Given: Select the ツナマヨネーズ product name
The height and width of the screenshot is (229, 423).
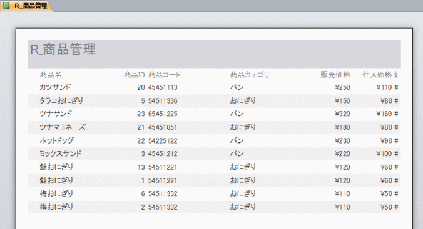Looking at the screenshot, I should (x=63, y=127).
